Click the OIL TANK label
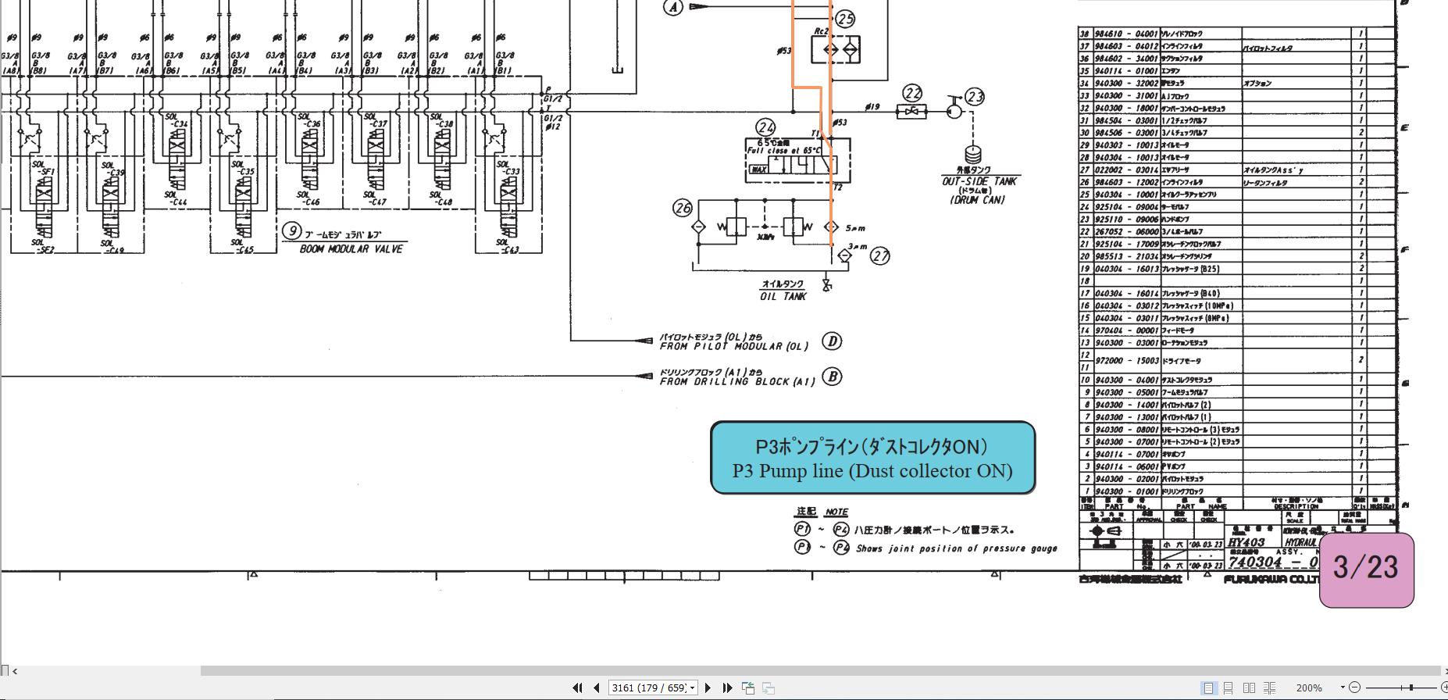The height and width of the screenshot is (700, 1448). pos(783,297)
